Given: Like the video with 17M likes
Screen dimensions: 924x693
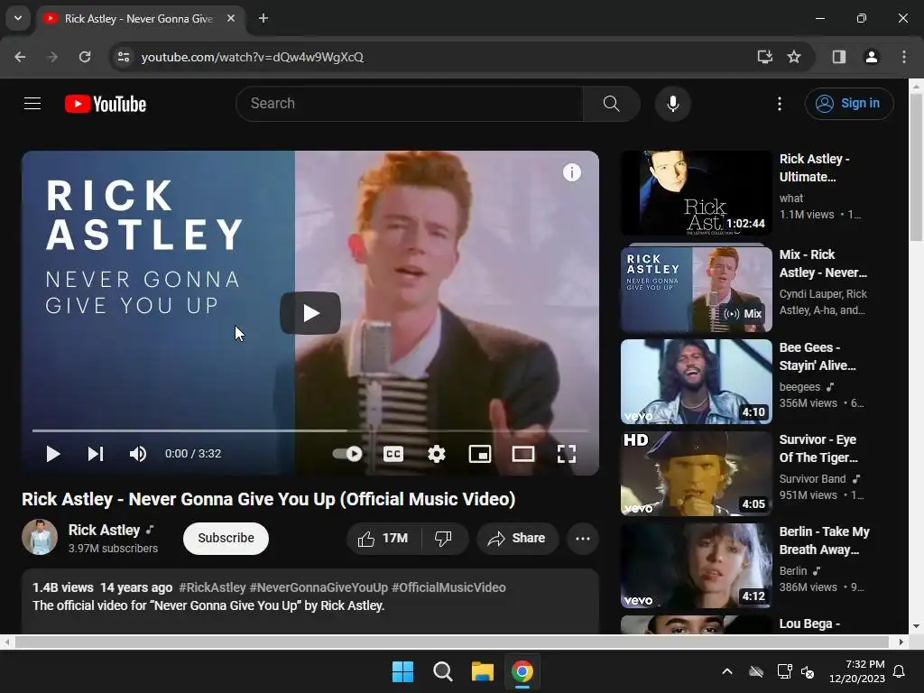Looking at the screenshot, I should [383, 538].
